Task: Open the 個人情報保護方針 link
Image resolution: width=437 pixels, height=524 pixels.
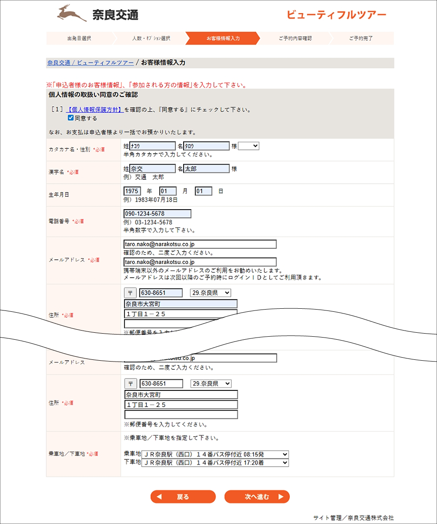Action: point(95,110)
